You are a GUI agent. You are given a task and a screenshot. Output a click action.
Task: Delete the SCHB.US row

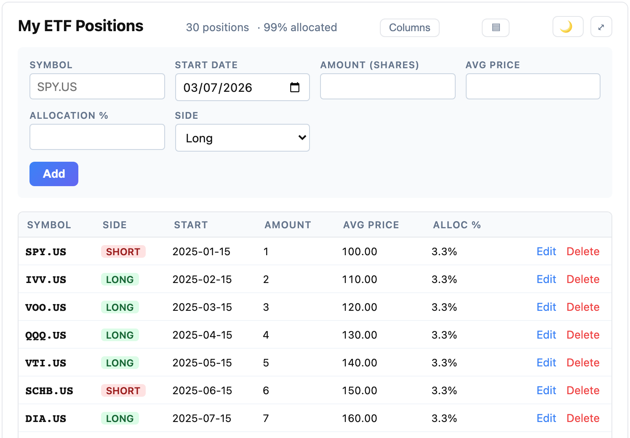tap(583, 390)
